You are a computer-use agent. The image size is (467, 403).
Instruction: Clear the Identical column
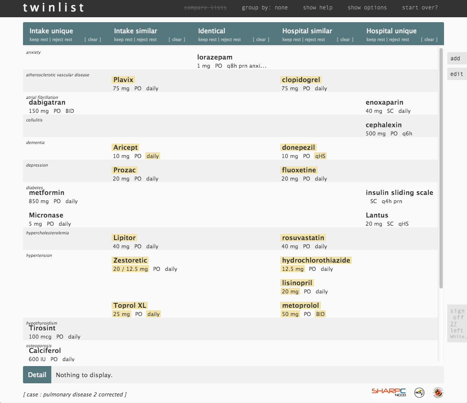click(261, 40)
